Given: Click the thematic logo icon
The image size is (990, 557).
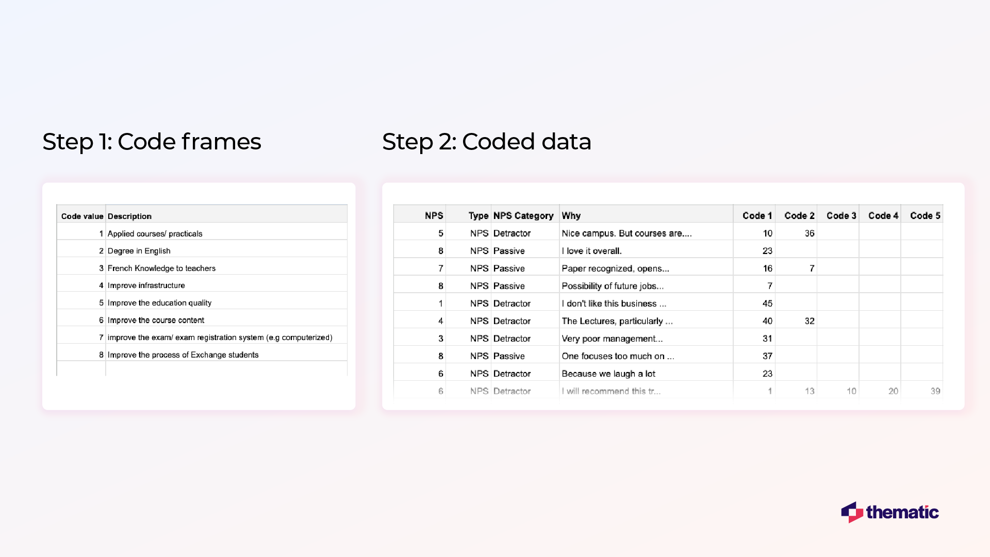Looking at the screenshot, I should [853, 513].
